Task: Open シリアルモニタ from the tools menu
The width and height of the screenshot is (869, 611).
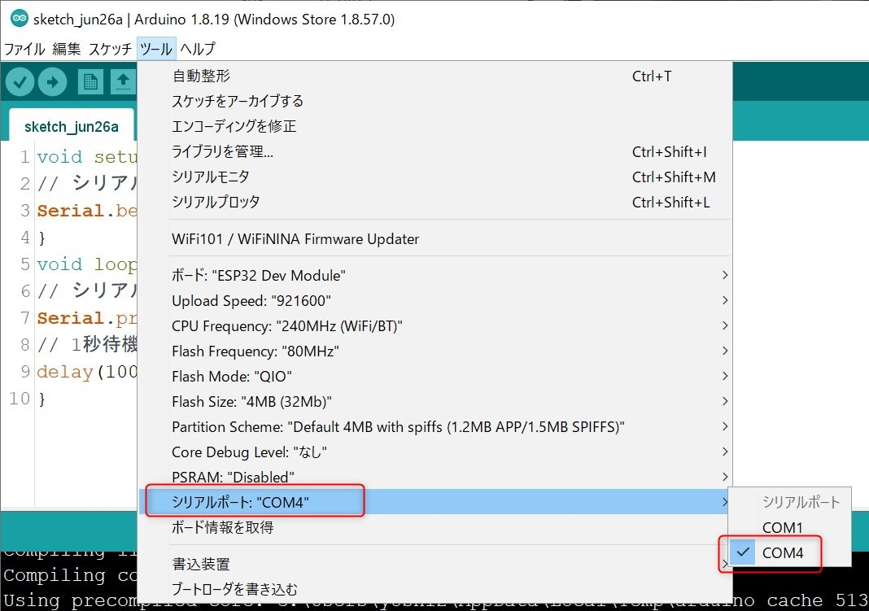Action: pyautogui.click(x=211, y=177)
